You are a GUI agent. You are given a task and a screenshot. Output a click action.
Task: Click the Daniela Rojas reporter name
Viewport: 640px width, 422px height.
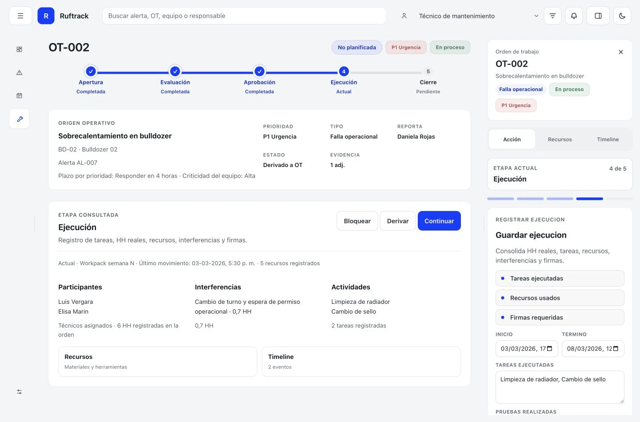click(416, 136)
